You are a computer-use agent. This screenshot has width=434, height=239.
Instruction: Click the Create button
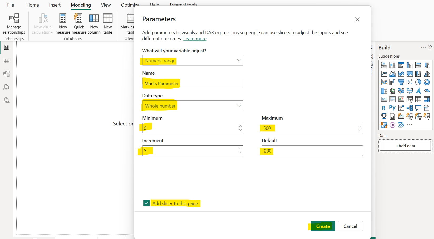(322, 226)
